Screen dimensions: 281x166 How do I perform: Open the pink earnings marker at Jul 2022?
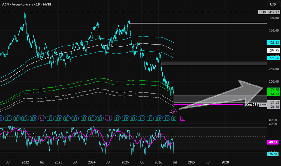41,118
